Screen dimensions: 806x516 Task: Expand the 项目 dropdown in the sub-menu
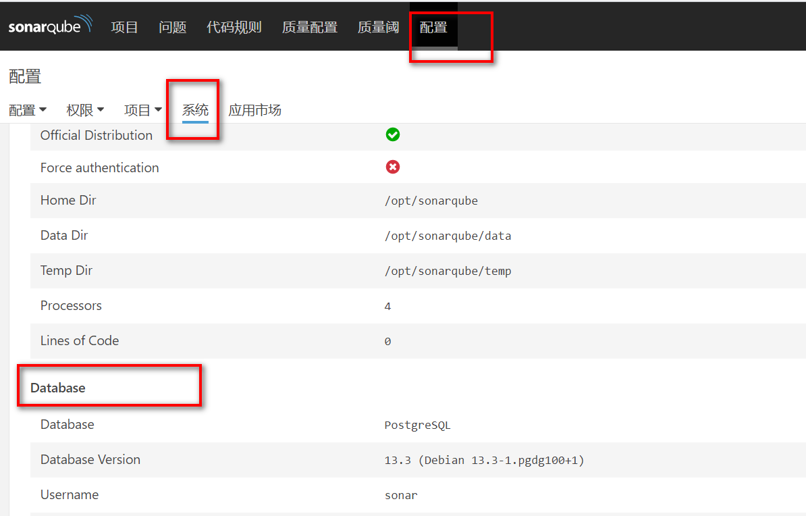point(143,110)
